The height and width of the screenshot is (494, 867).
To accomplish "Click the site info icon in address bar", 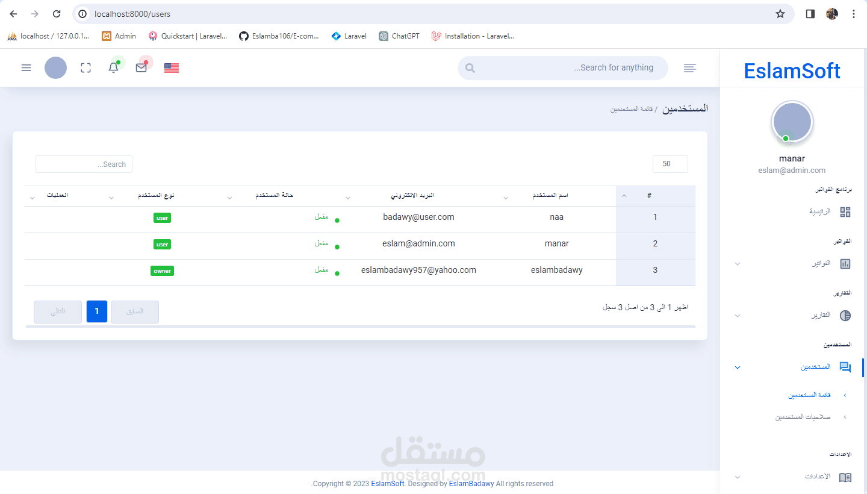I will (x=83, y=14).
